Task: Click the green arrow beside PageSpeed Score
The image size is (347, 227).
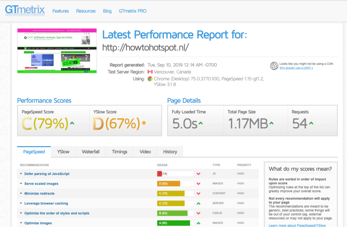Action: pos(72,123)
